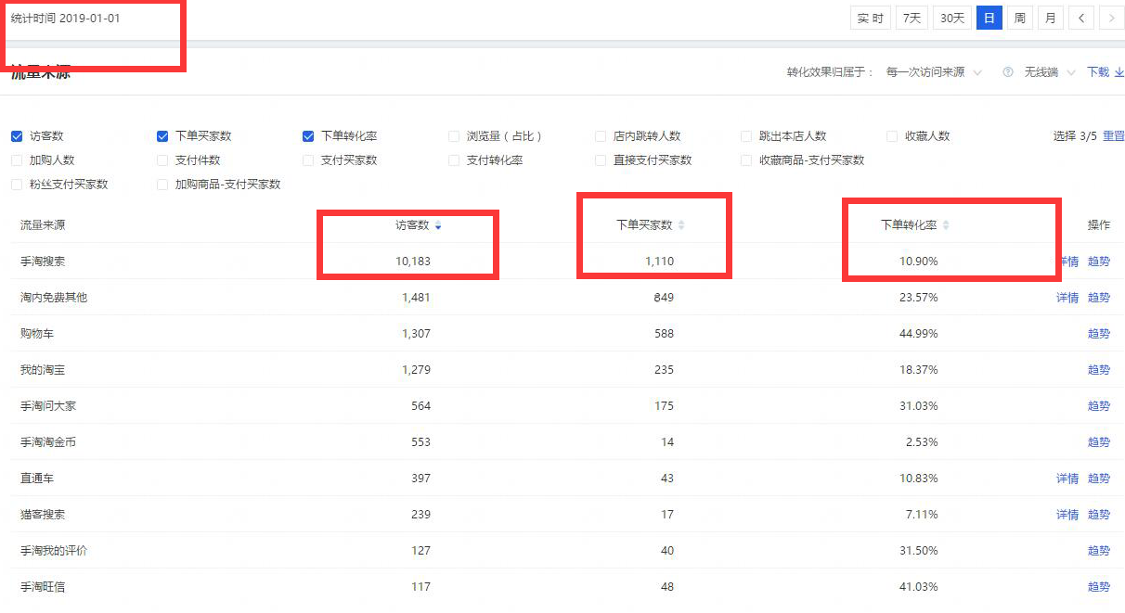Viewport: 1125px width, 613px height.
Task: Open 详情 for 手淘搜索 row
Action: (1067, 262)
